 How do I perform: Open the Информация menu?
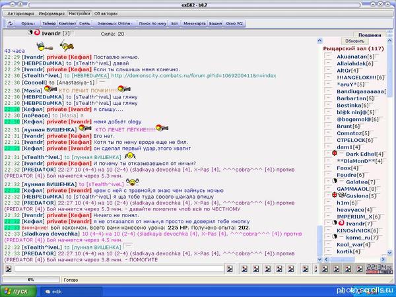pyautogui.click(x=51, y=14)
